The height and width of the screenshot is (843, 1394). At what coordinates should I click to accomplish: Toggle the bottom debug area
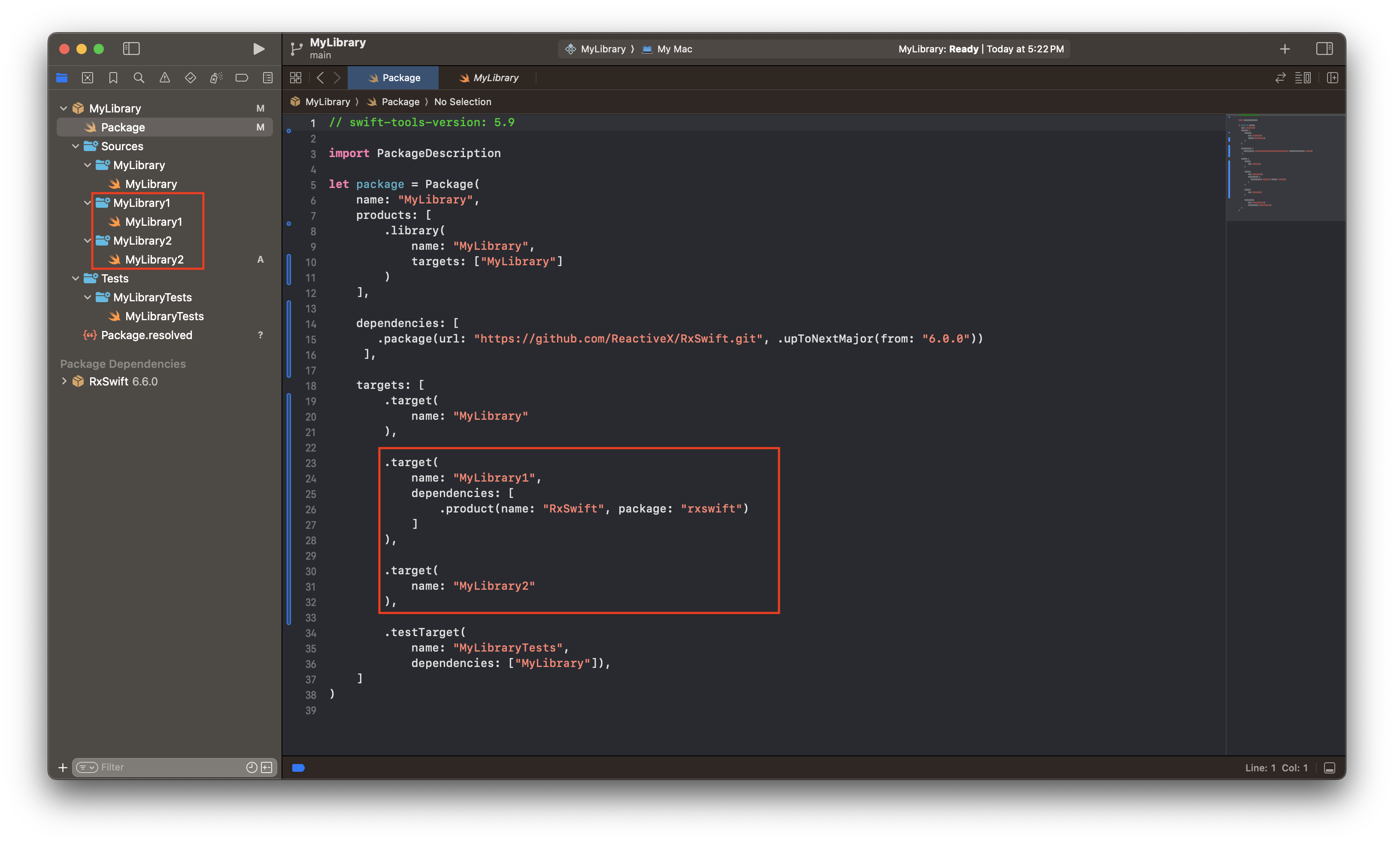[1330, 768]
